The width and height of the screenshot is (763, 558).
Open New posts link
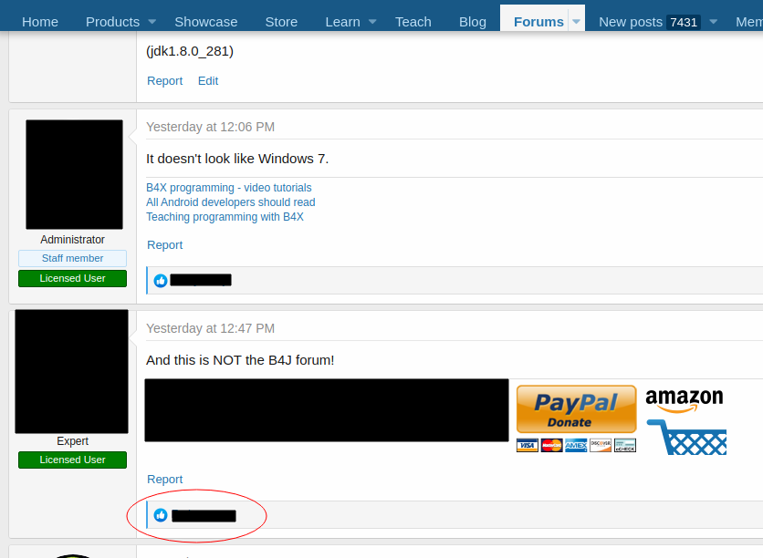point(630,22)
